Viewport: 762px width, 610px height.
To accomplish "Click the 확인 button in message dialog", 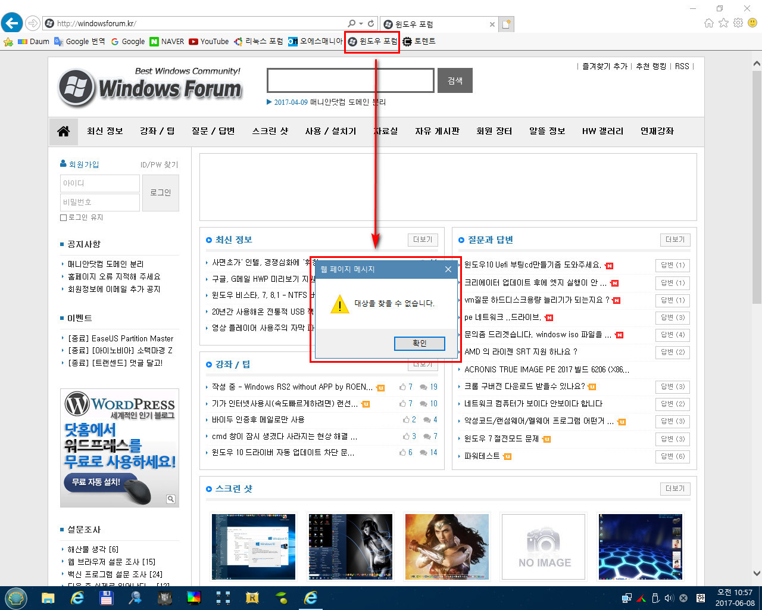I will (x=420, y=343).
